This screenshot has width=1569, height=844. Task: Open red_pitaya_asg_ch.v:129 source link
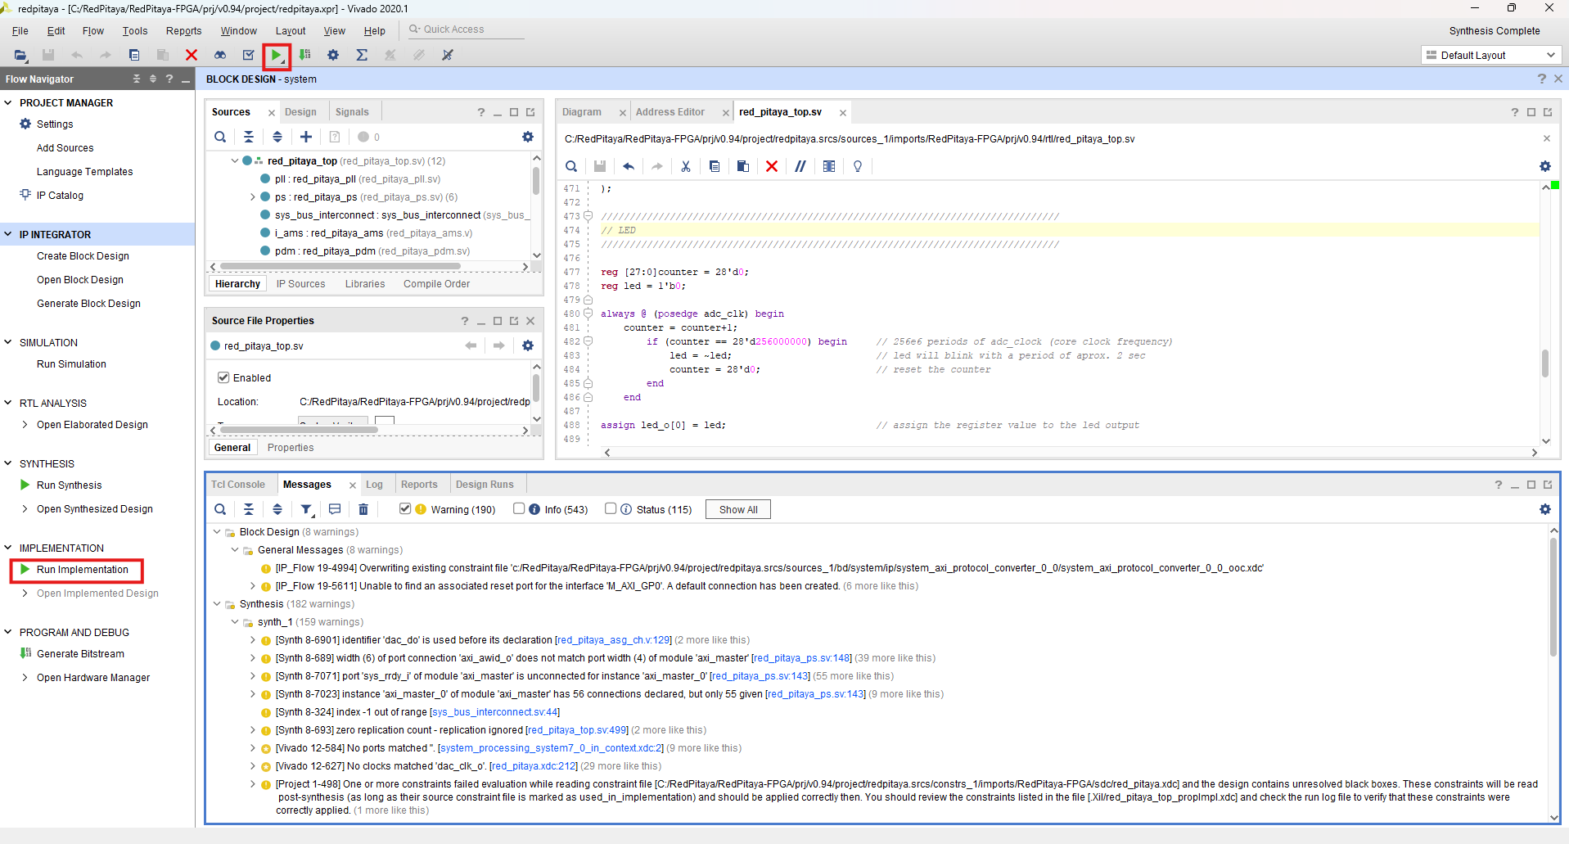point(614,639)
